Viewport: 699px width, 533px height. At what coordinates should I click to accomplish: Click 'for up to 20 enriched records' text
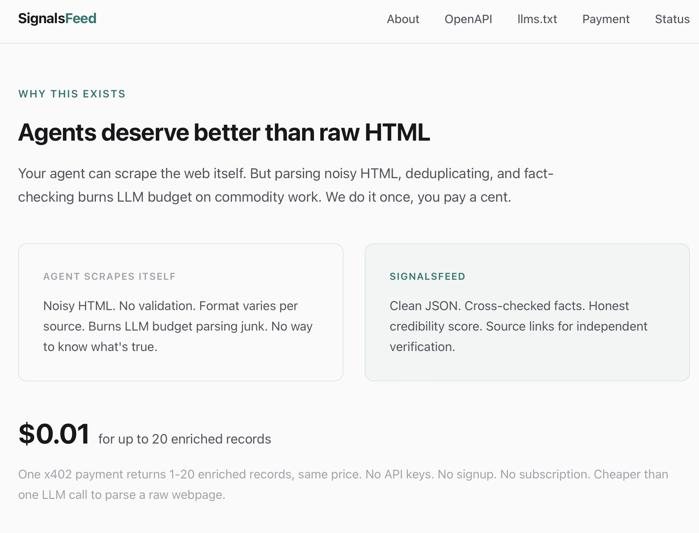tap(185, 439)
